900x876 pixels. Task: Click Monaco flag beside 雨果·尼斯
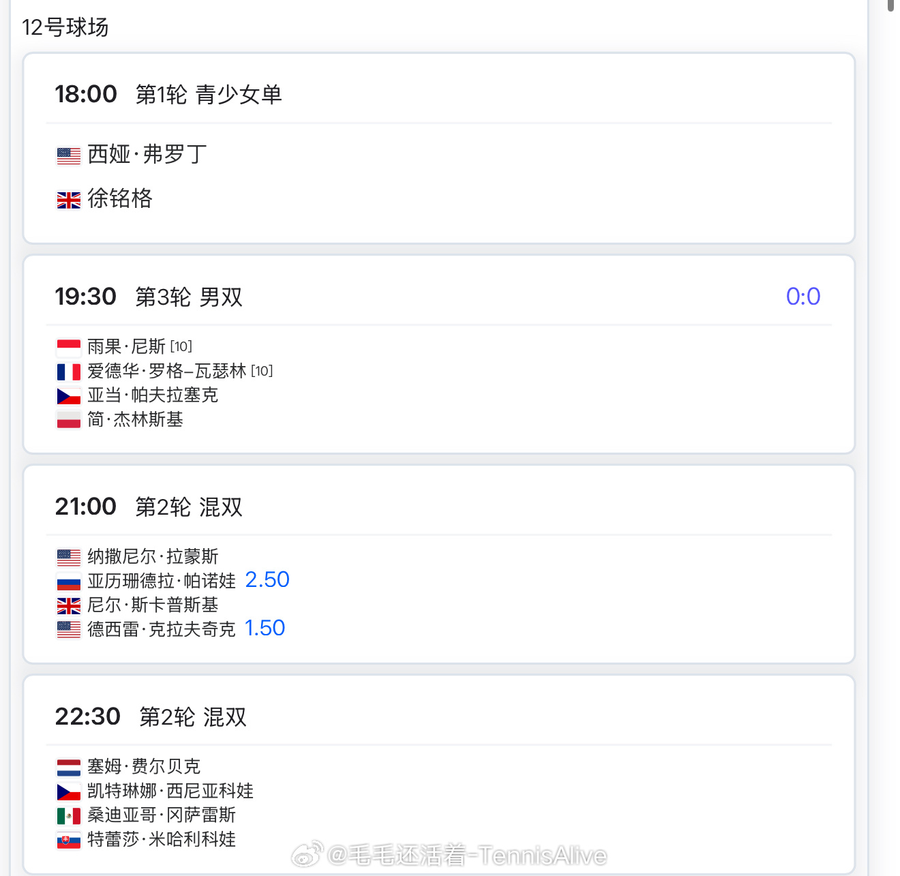point(69,348)
